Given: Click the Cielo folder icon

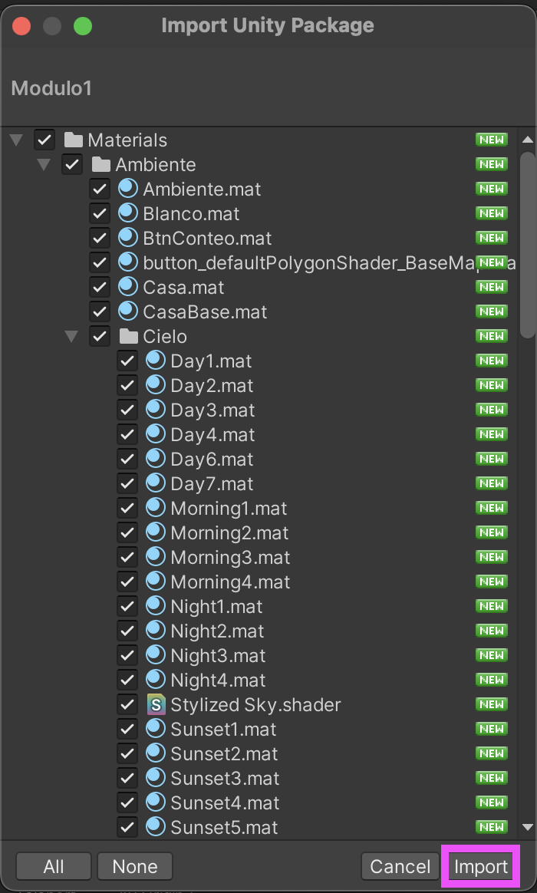Looking at the screenshot, I should tap(129, 337).
